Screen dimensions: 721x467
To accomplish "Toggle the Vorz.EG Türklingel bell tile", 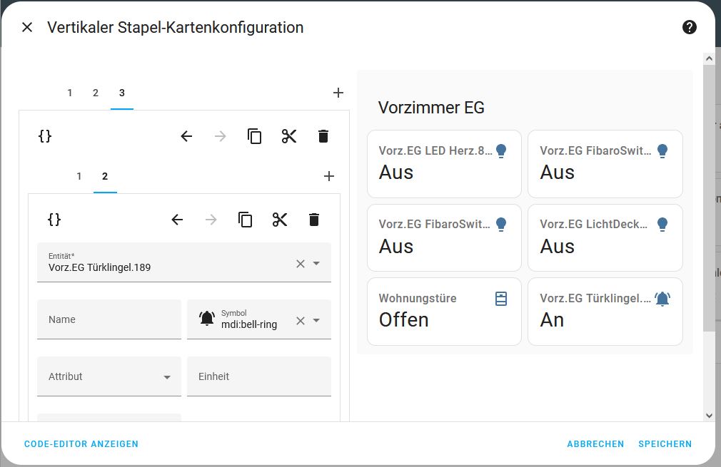I will (x=605, y=310).
